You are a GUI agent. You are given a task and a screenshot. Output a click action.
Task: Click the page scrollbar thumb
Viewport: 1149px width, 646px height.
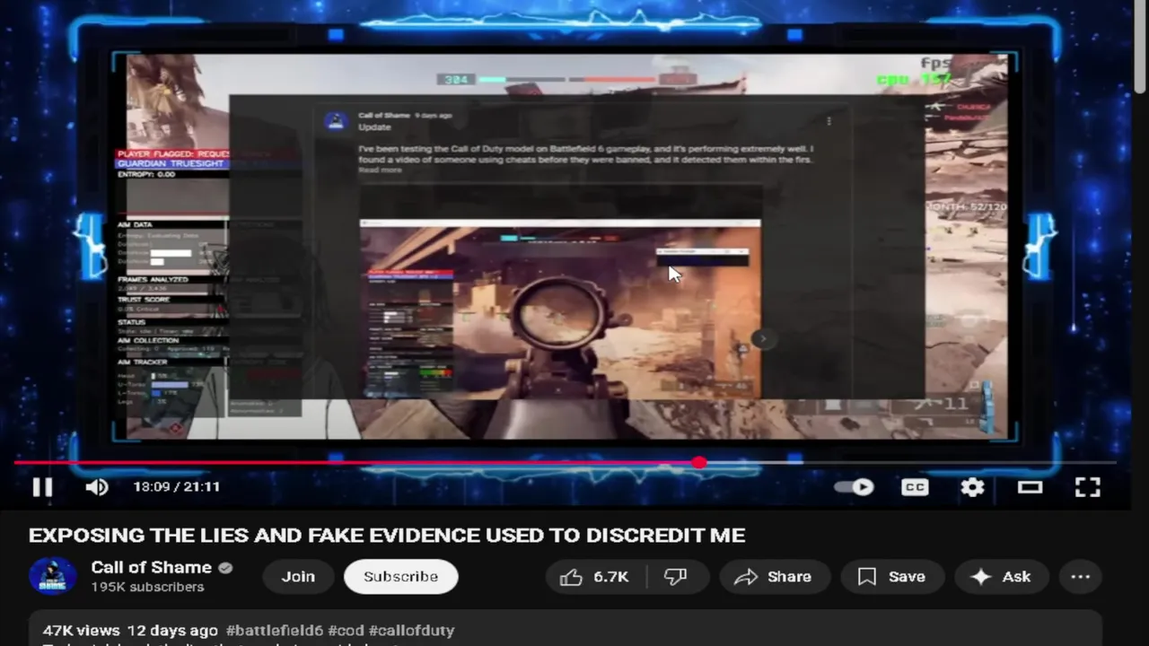pyautogui.click(x=1141, y=45)
